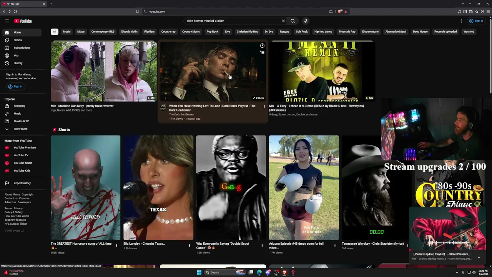Click the magnifier search button
The width and height of the screenshot is (492, 277).
coord(293,21)
